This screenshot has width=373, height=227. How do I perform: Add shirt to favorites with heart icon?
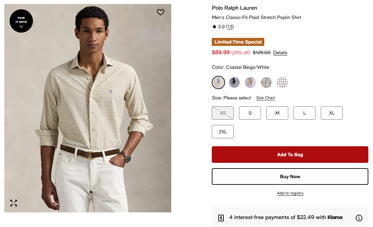pos(161,12)
